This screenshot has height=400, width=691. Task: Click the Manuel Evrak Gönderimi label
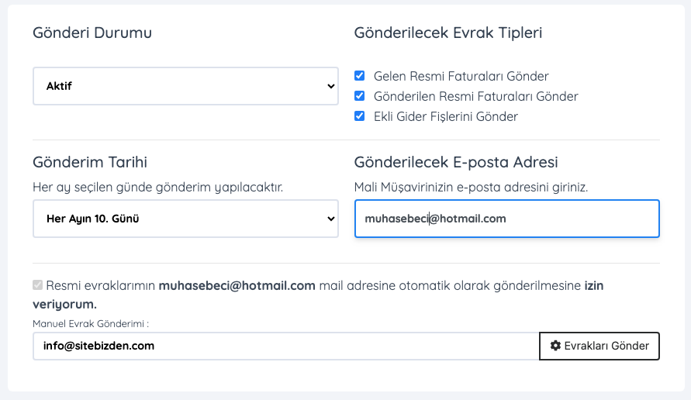(x=91, y=324)
